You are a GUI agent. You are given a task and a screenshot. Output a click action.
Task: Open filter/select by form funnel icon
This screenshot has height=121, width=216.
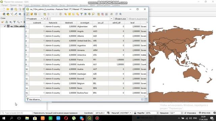point(81,14)
